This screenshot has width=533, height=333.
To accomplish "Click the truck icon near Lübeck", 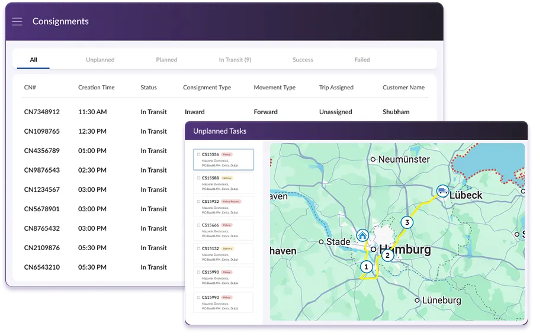I will (442, 191).
